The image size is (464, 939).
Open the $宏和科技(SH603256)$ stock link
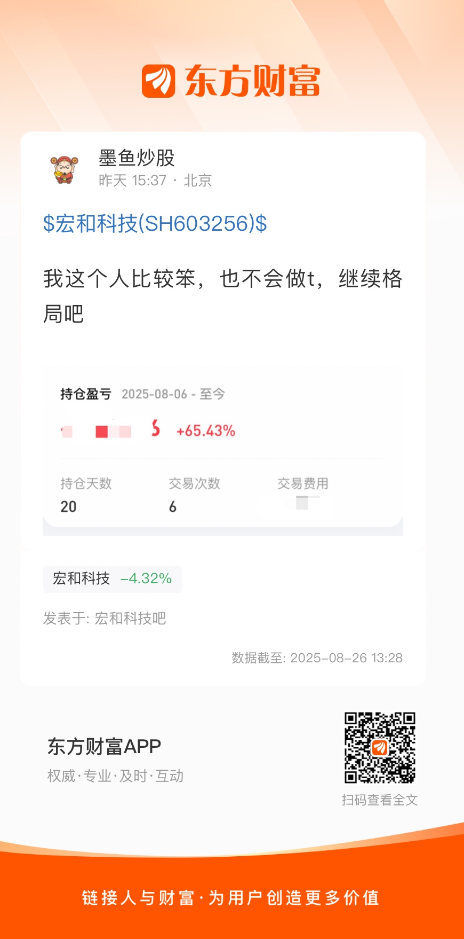tap(155, 223)
